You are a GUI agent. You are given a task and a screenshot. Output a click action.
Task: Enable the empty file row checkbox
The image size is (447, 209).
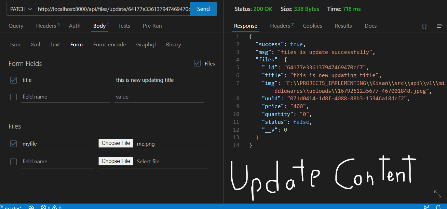[13, 162]
